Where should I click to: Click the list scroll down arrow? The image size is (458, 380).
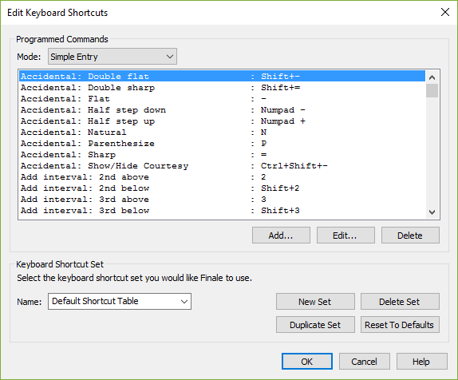(432, 212)
